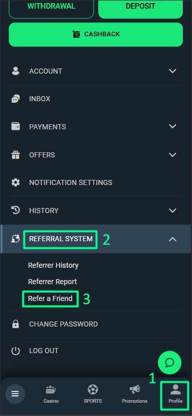Claim Cashback via the green button
This screenshot has width=192, height=416.
(x=96, y=34)
